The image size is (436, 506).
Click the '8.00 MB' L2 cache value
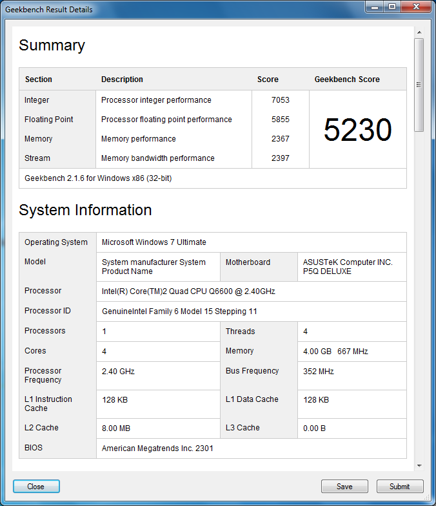point(116,428)
